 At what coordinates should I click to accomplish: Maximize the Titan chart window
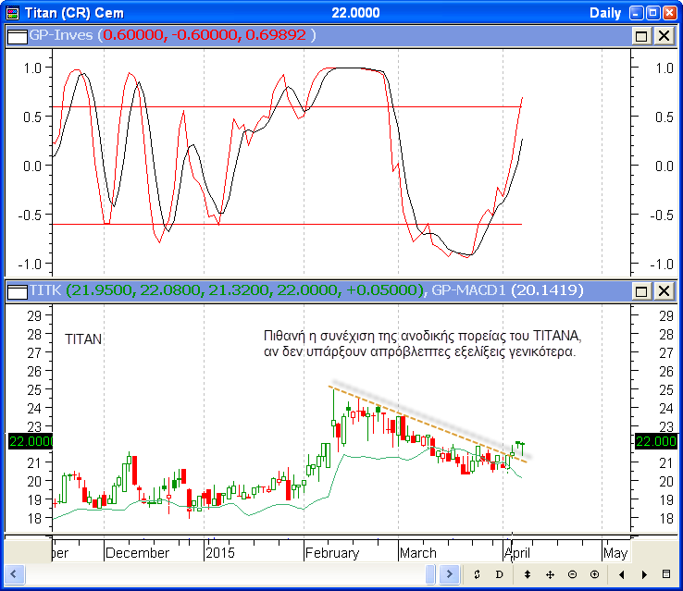pos(653,13)
